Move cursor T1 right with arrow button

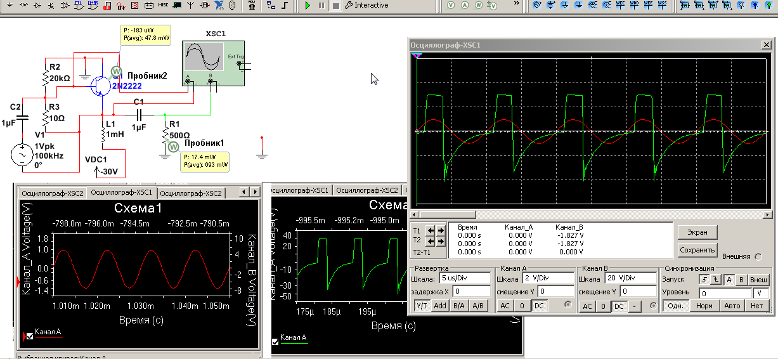click(440, 230)
